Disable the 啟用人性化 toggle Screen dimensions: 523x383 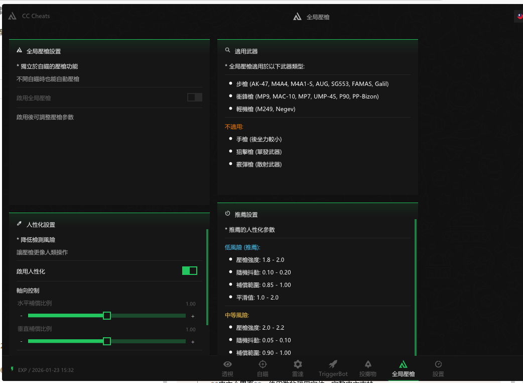coord(189,271)
